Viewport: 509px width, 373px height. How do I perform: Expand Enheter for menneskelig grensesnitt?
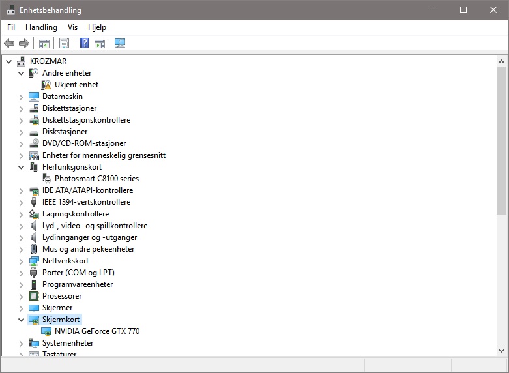pos(21,155)
